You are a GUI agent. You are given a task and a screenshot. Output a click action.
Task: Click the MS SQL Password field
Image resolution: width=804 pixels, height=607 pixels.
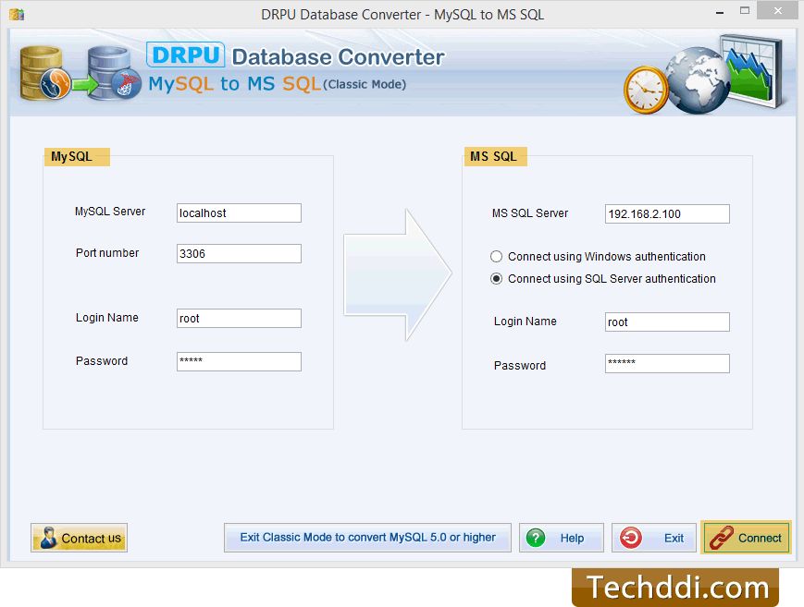click(667, 364)
